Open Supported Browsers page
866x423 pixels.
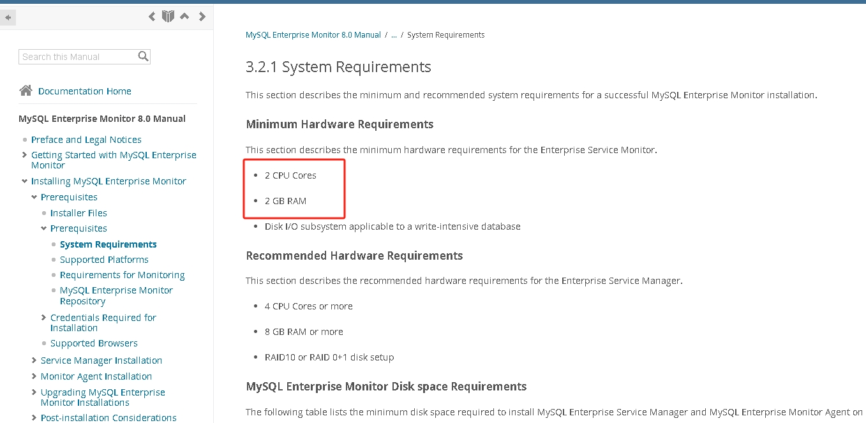[x=94, y=343]
